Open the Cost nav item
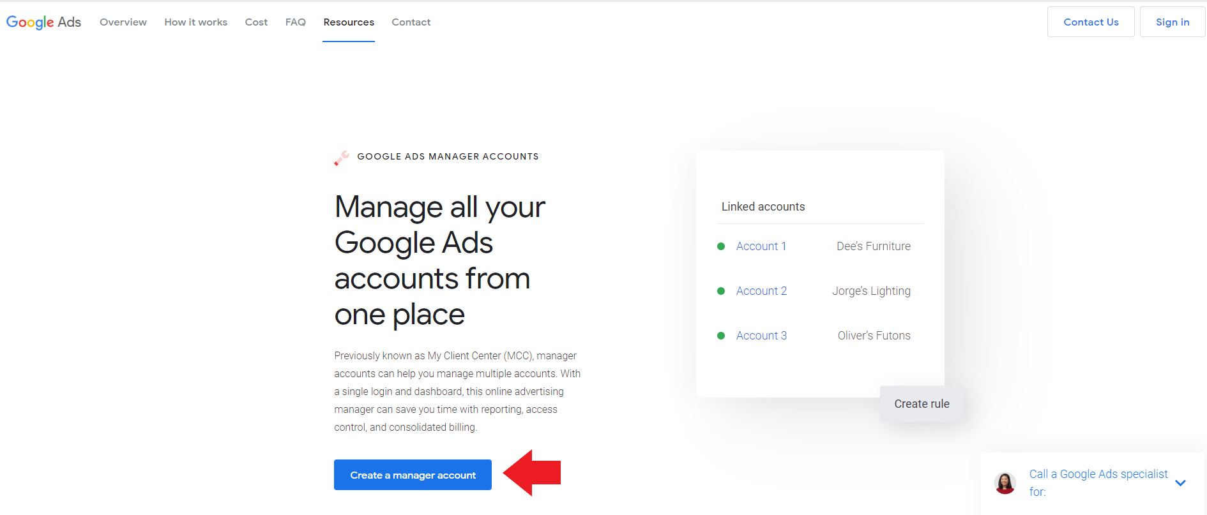The height and width of the screenshot is (515, 1207). (x=256, y=22)
